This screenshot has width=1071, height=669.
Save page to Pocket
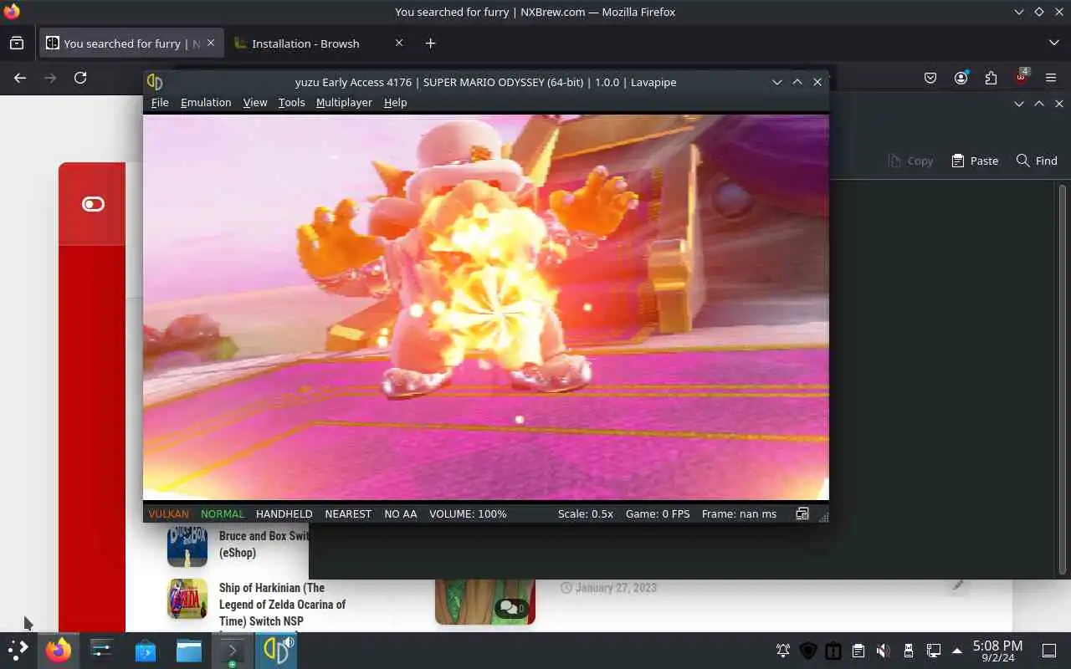click(x=930, y=78)
